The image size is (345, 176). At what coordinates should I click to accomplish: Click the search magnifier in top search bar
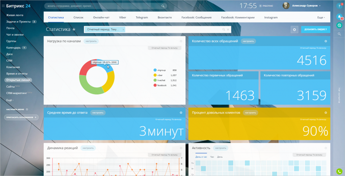point(163,6)
